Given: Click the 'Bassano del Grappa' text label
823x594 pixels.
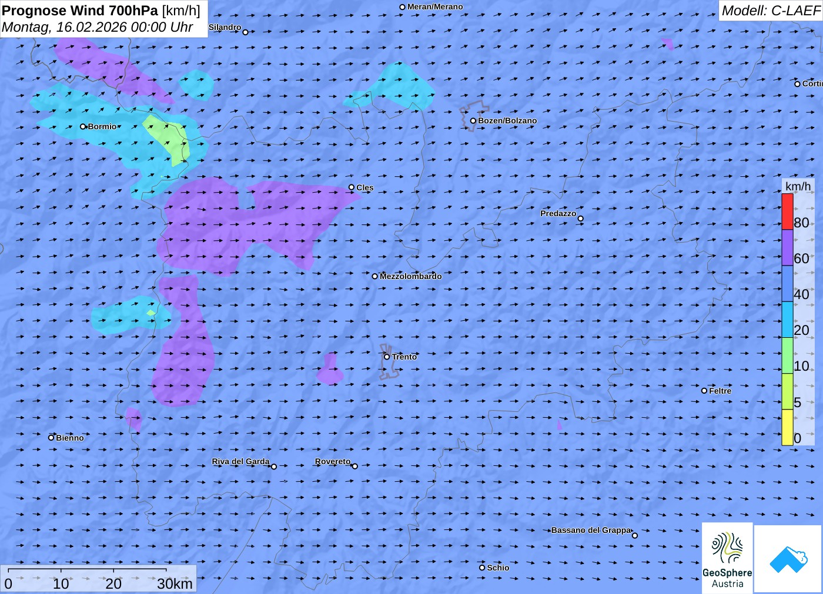Looking at the screenshot, I should click(591, 530).
